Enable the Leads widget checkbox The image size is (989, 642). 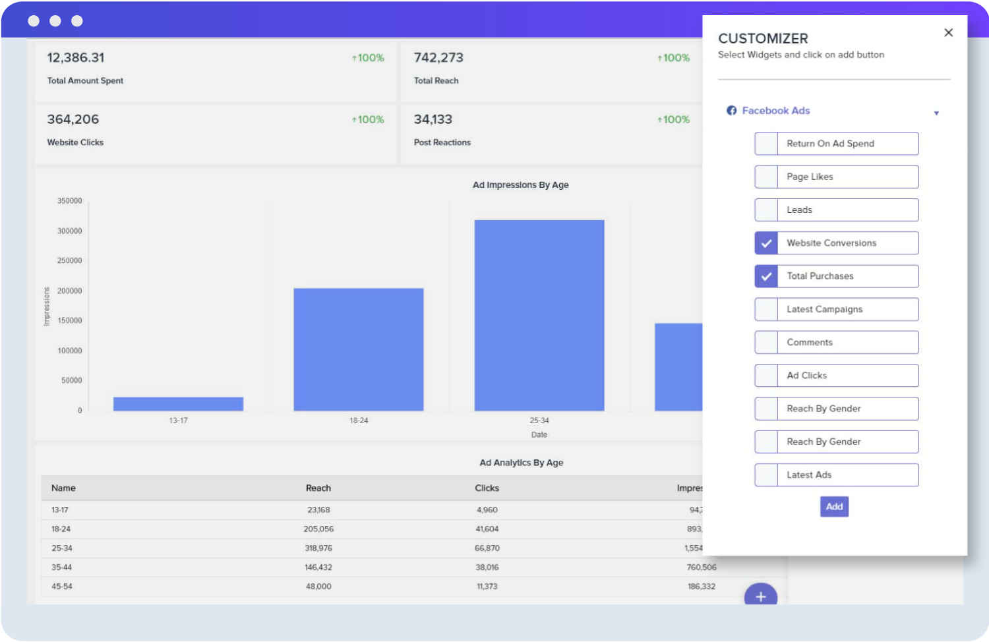click(766, 210)
